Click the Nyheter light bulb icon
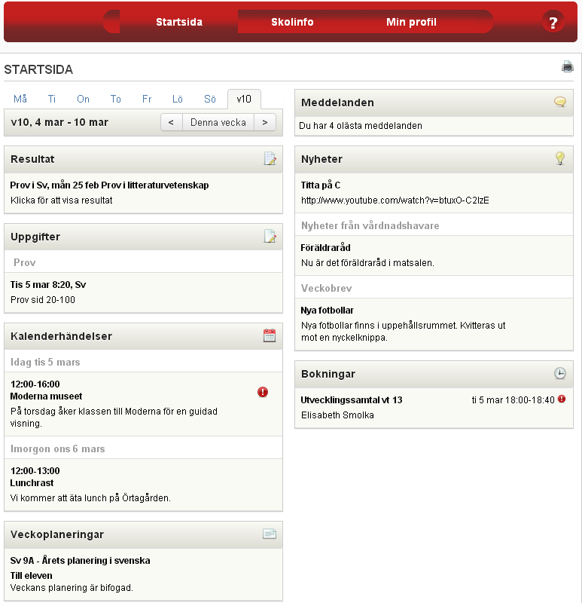The image size is (582, 603). pos(560,158)
